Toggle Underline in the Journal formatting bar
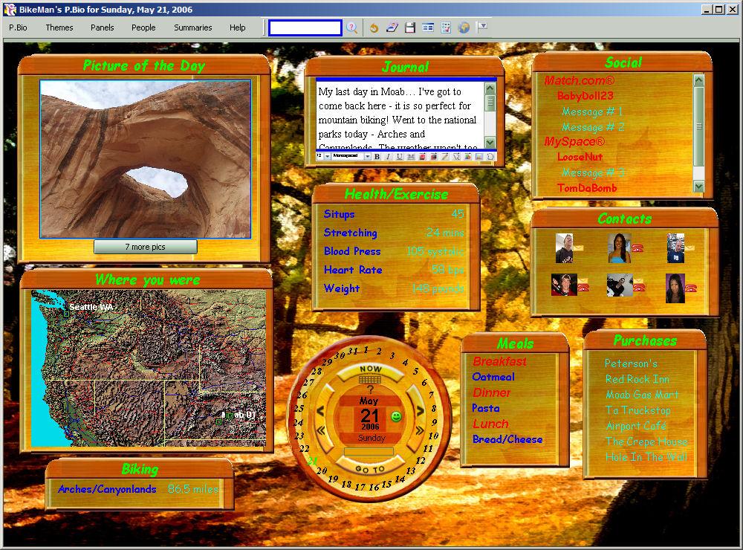Viewport: 743px width, 550px height. click(x=399, y=157)
